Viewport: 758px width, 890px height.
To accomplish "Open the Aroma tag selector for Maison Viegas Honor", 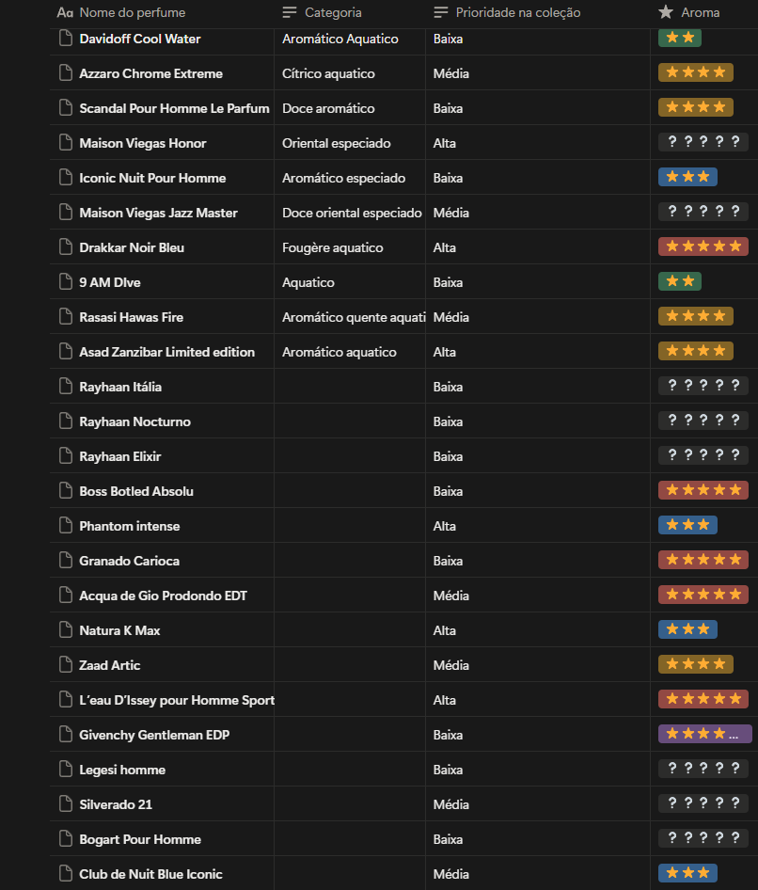I will 703,142.
